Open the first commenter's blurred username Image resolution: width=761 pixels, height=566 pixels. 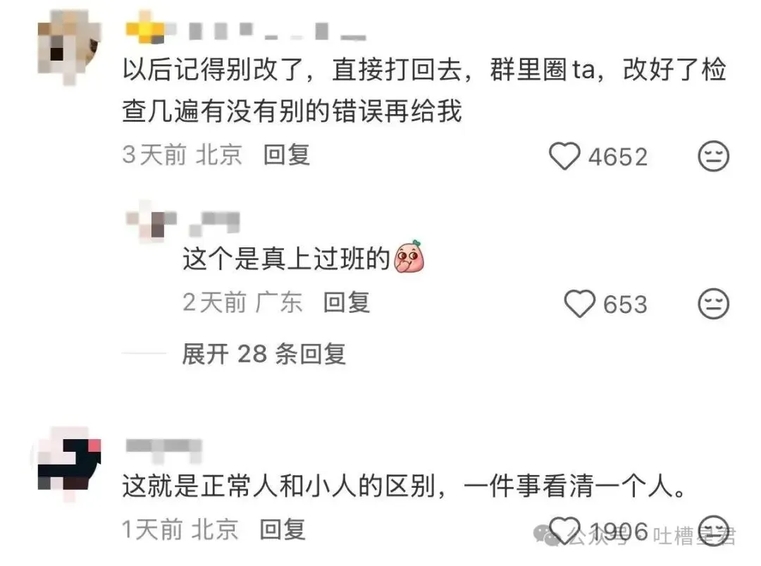246,30
